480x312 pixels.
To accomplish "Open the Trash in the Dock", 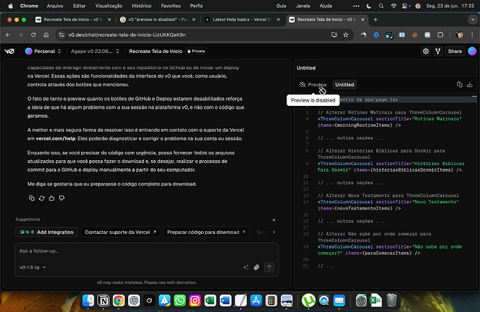I will [392, 301].
